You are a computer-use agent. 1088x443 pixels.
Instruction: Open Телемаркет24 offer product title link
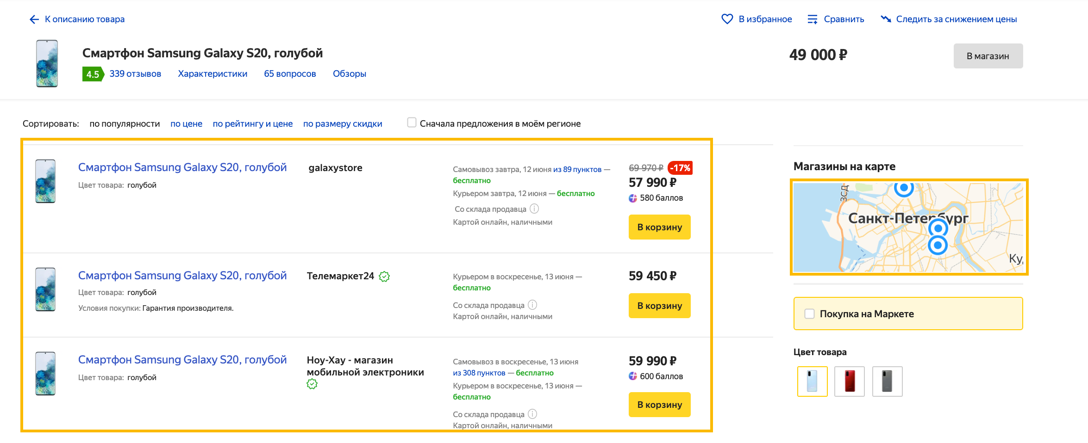(x=182, y=276)
